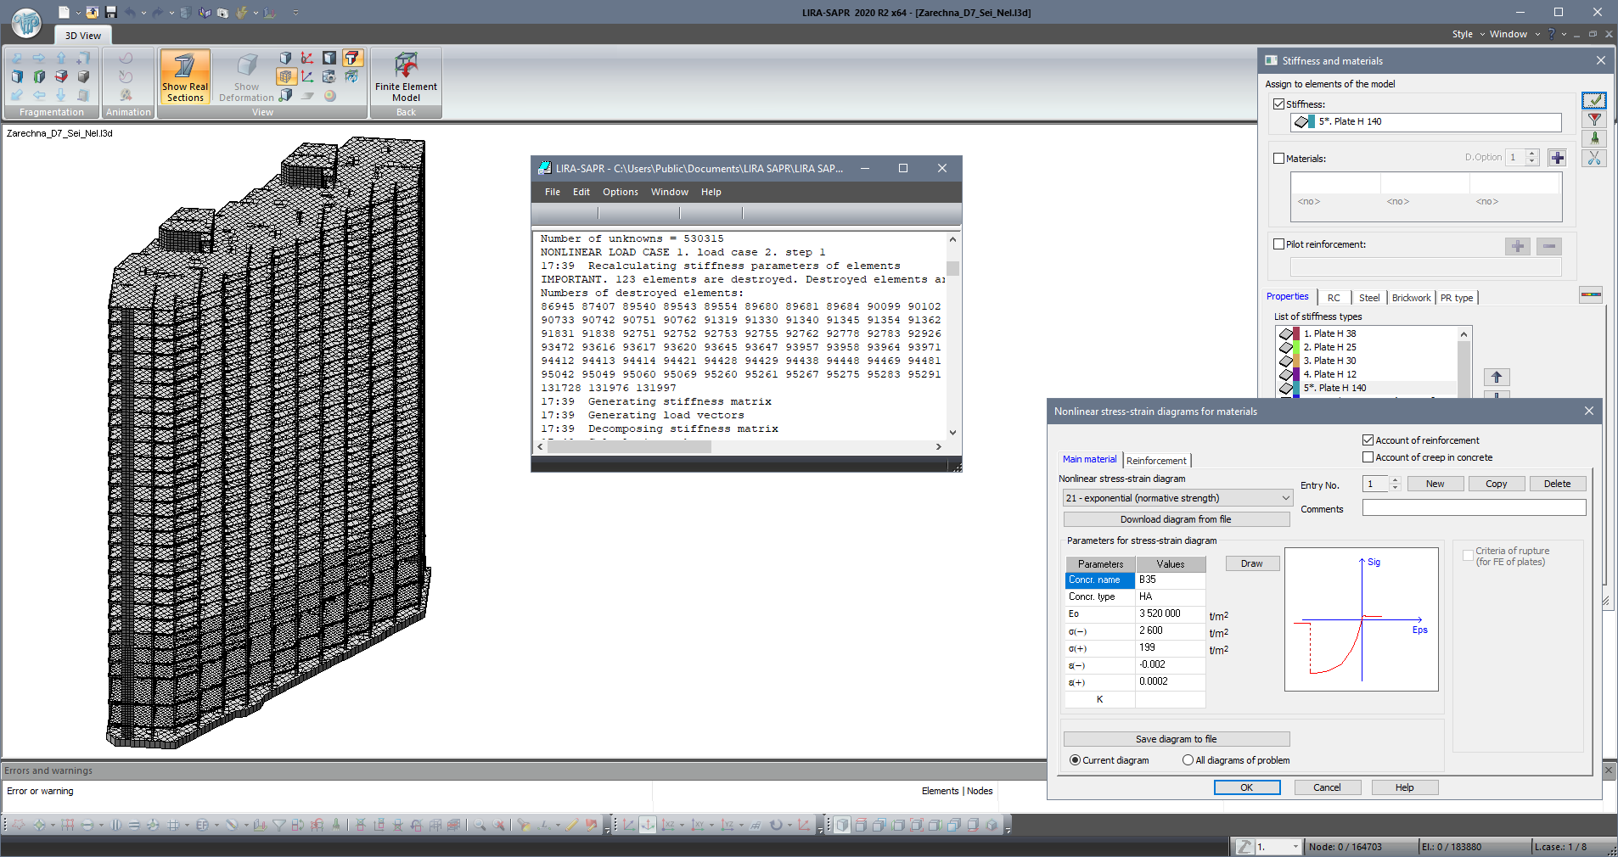Select All diagrams of problem radio button
The height and width of the screenshot is (857, 1618).
click(x=1188, y=760)
